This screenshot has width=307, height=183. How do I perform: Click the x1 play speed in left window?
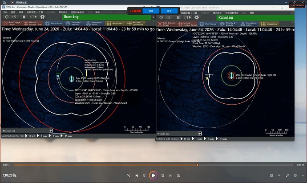pos(33,17)
